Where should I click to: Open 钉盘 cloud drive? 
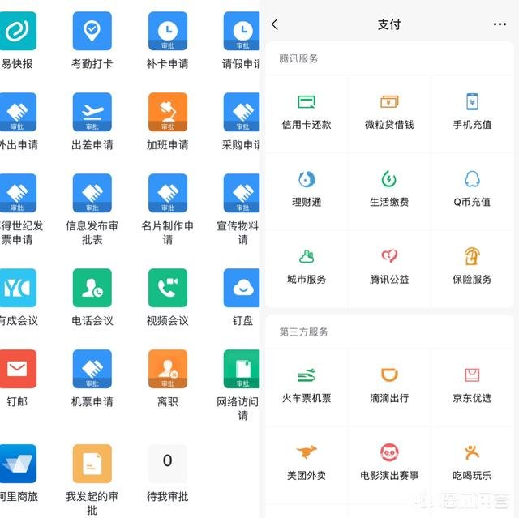point(242,288)
